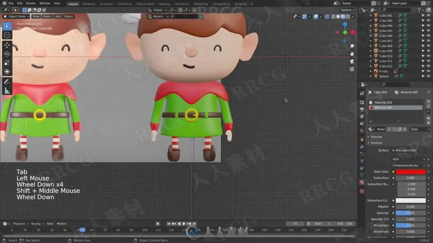
Task: Open the Object properties tab
Action: click(x=362, y=139)
